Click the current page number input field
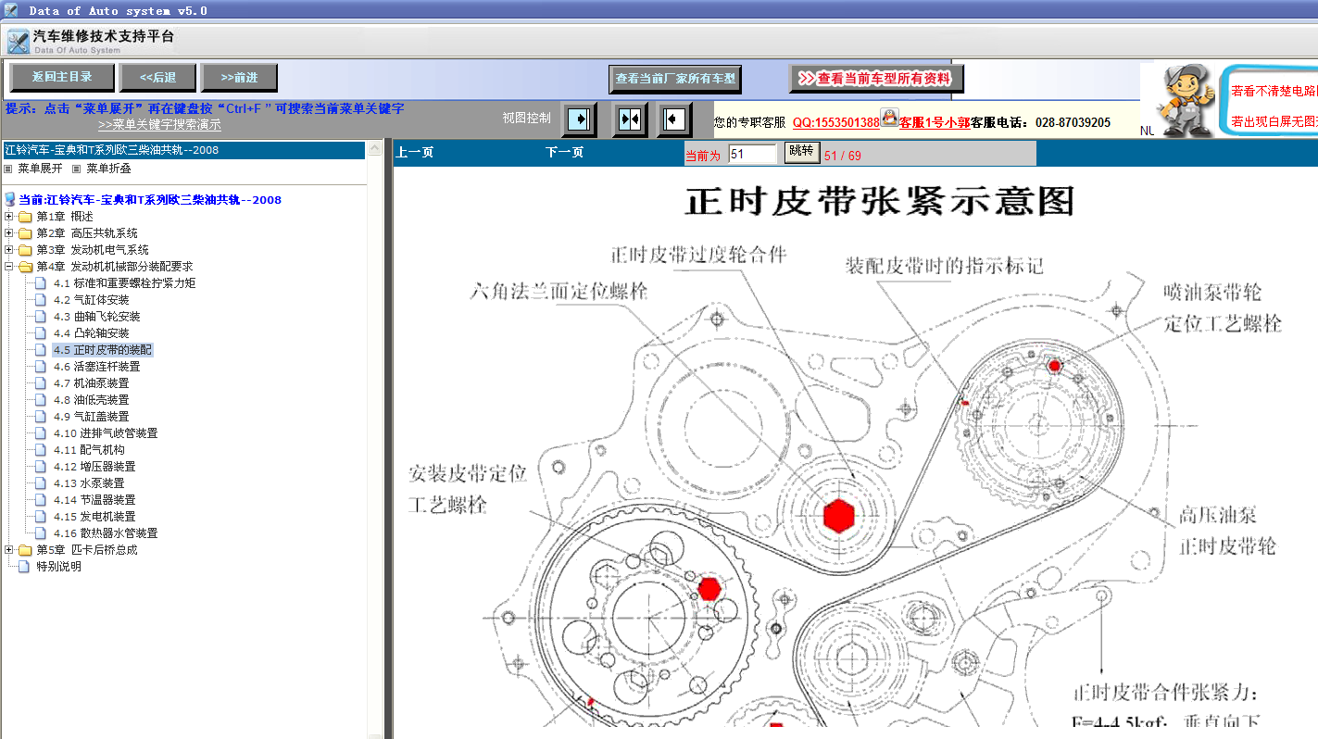 click(x=752, y=155)
